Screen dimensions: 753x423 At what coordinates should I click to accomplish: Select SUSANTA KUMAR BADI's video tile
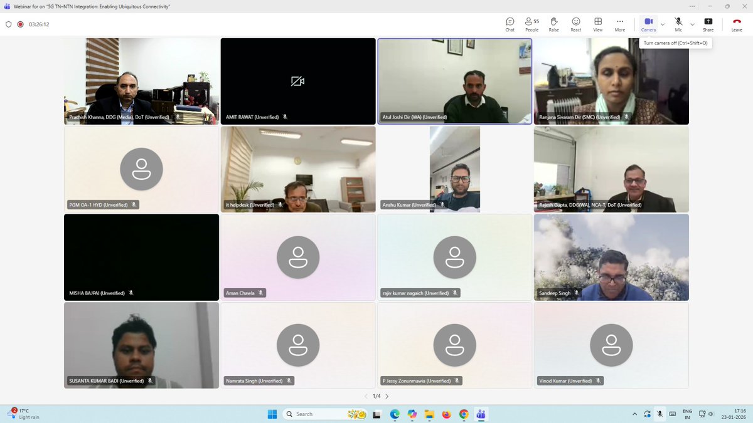tap(141, 345)
